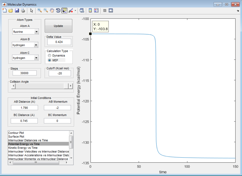242x176 pixels.
Task: Select the Zoom Out tool
Action: pyautogui.click(x=45, y=11)
